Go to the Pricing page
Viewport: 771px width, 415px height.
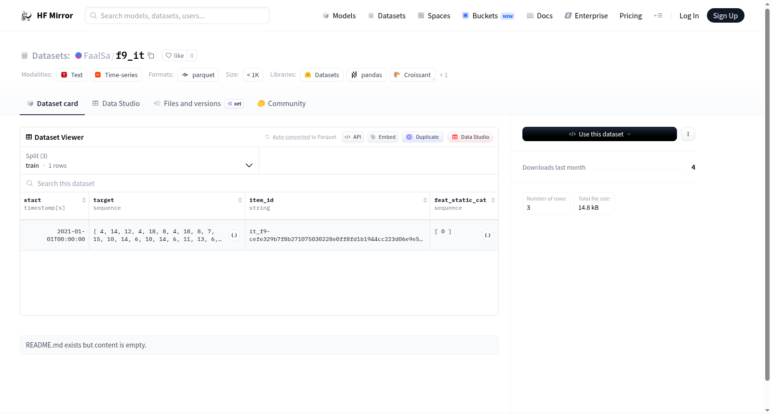(x=631, y=15)
